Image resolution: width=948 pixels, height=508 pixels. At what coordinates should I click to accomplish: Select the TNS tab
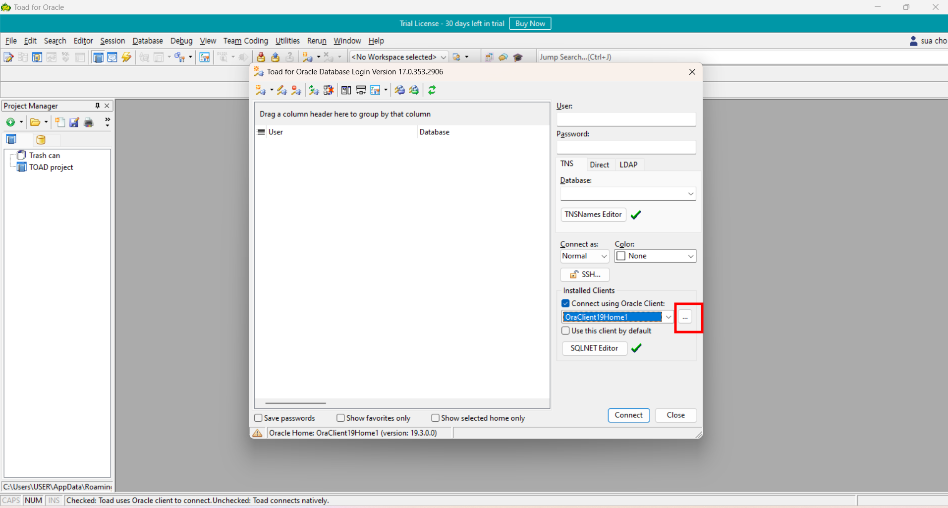pyautogui.click(x=567, y=164)
